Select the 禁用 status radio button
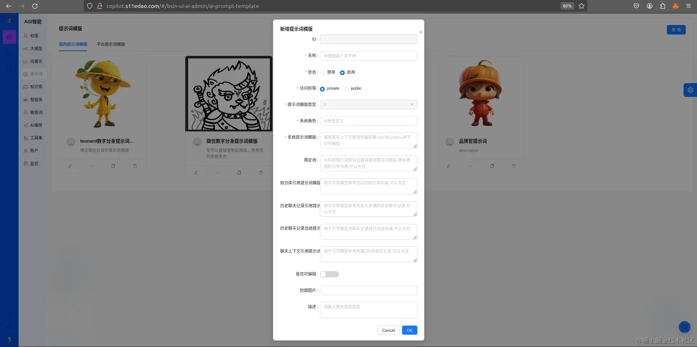The height and width of the screenshot is (347, 697). [x=323, y=73]
